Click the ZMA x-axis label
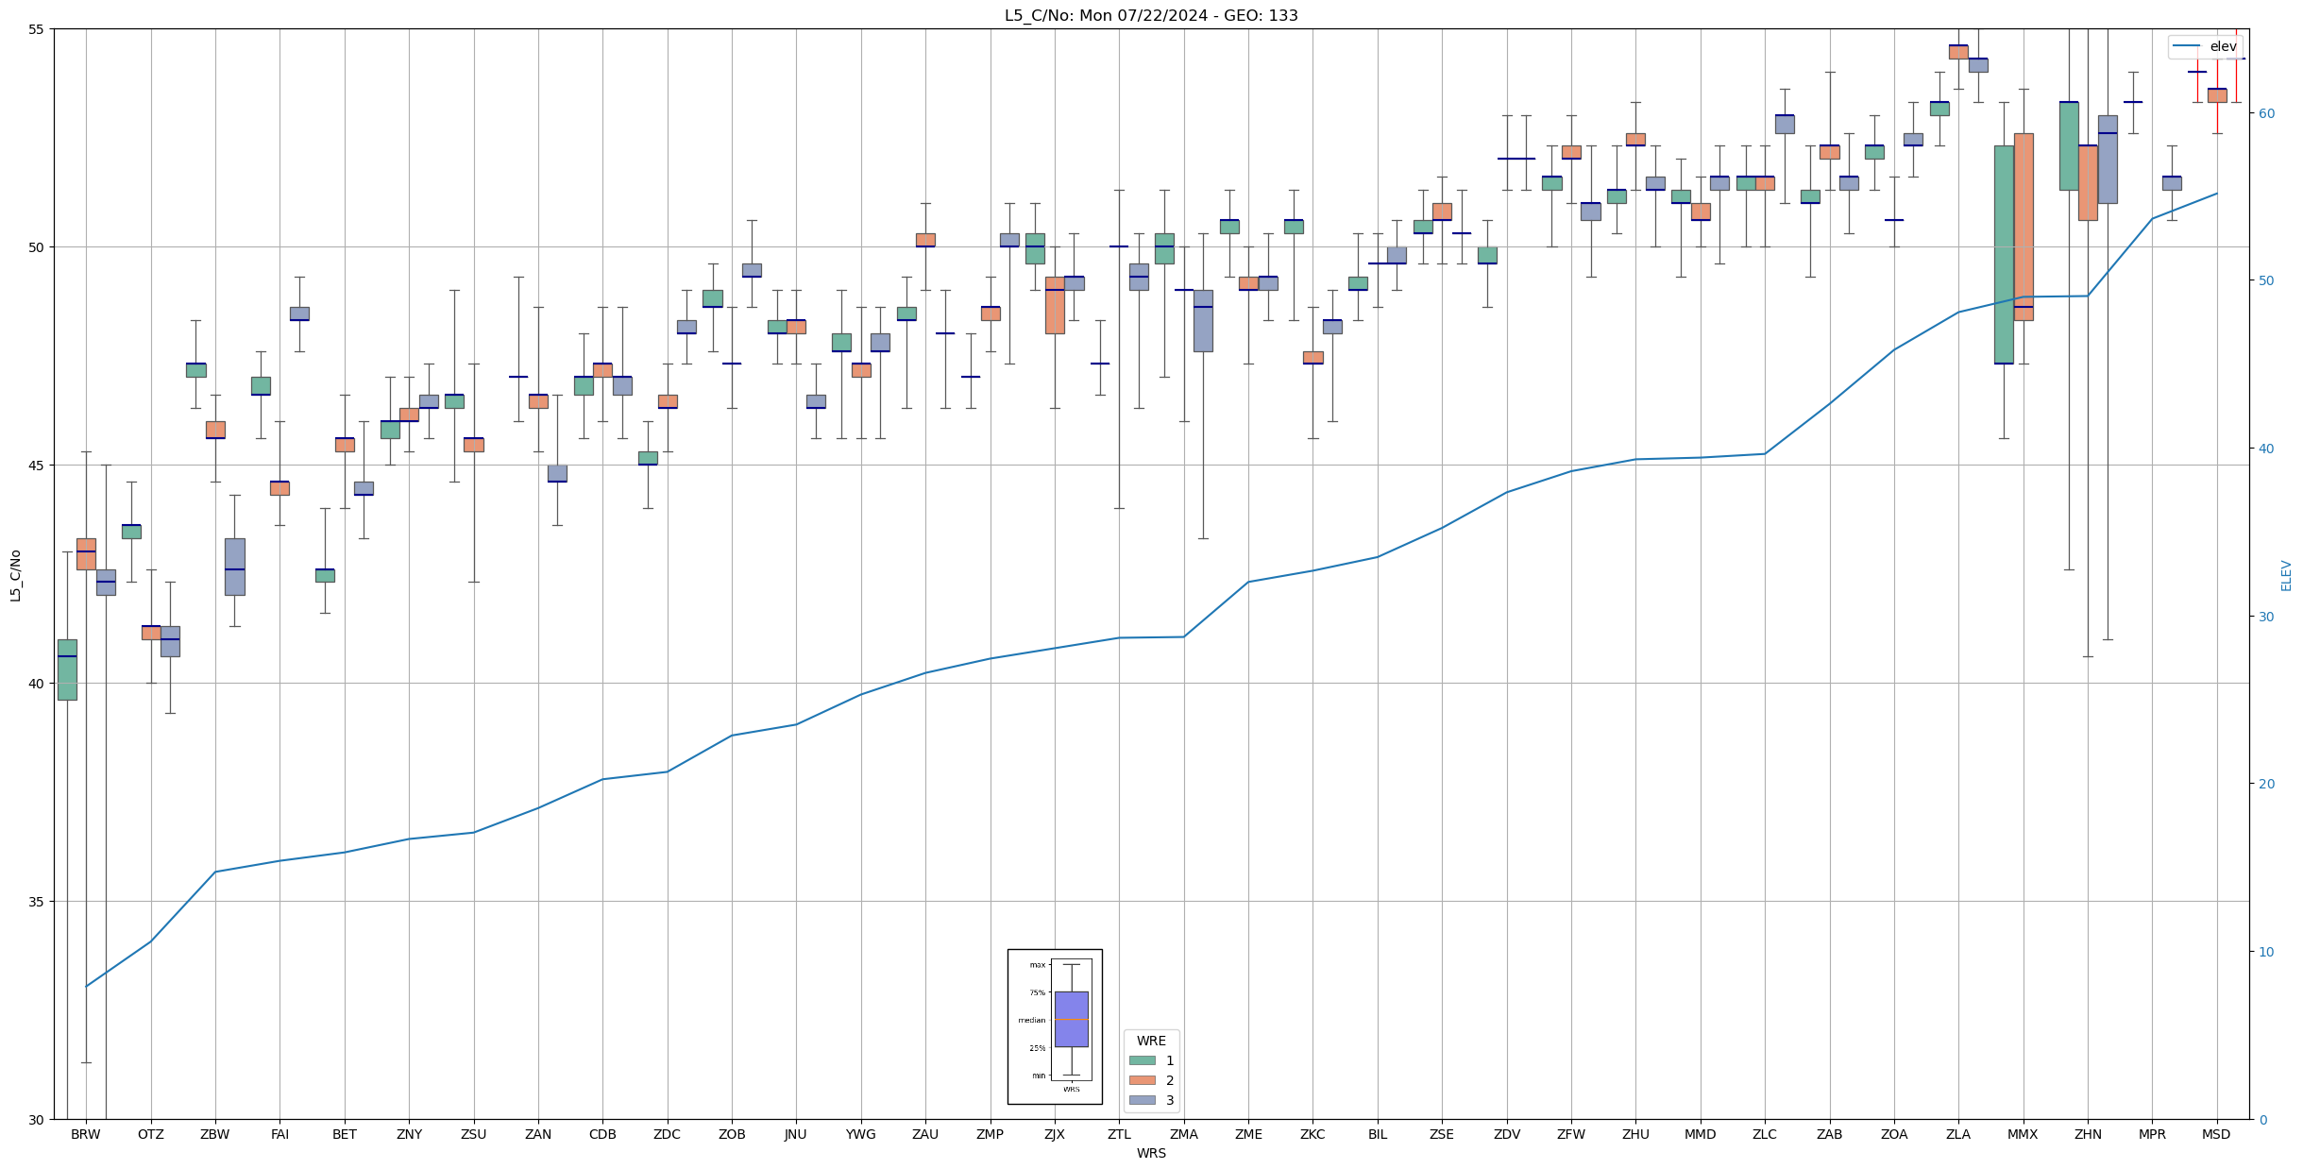2303x1169 pixels. (1184, 1134)
